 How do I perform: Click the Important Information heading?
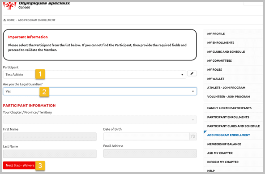28,37
